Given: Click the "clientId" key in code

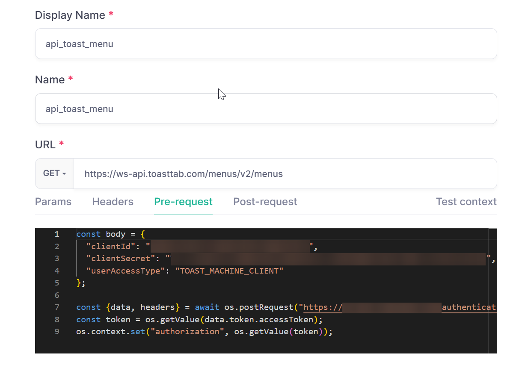Looking at the screenshot, I should pos(110,246).
